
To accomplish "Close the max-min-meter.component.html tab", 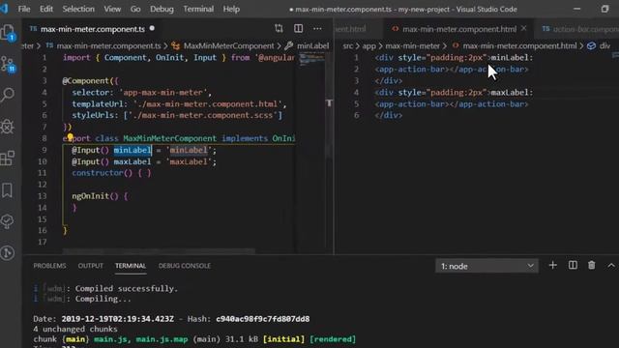I will (x=524, y=28).
